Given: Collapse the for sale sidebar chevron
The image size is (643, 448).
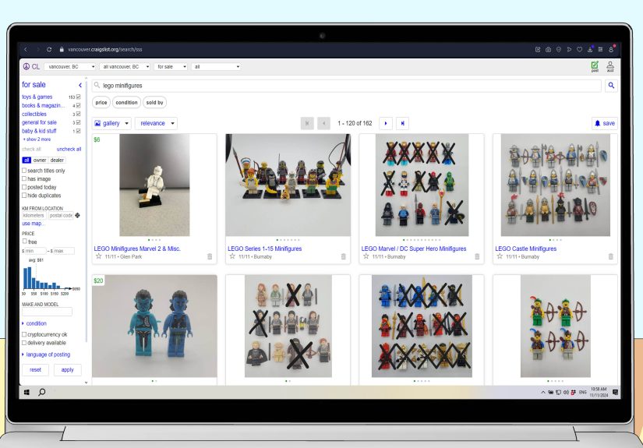Looking at the screenshot, I should (x=80, y=85).
